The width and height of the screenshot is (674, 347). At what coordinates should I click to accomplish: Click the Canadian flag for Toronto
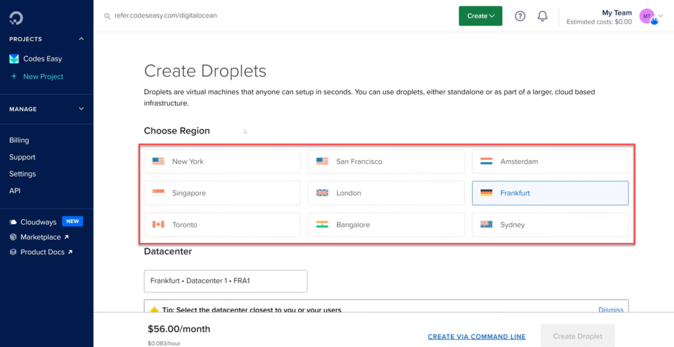tap(158, 225)
